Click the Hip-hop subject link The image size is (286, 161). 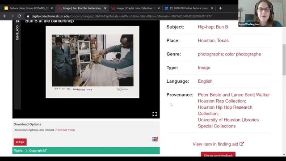(206, 27)
